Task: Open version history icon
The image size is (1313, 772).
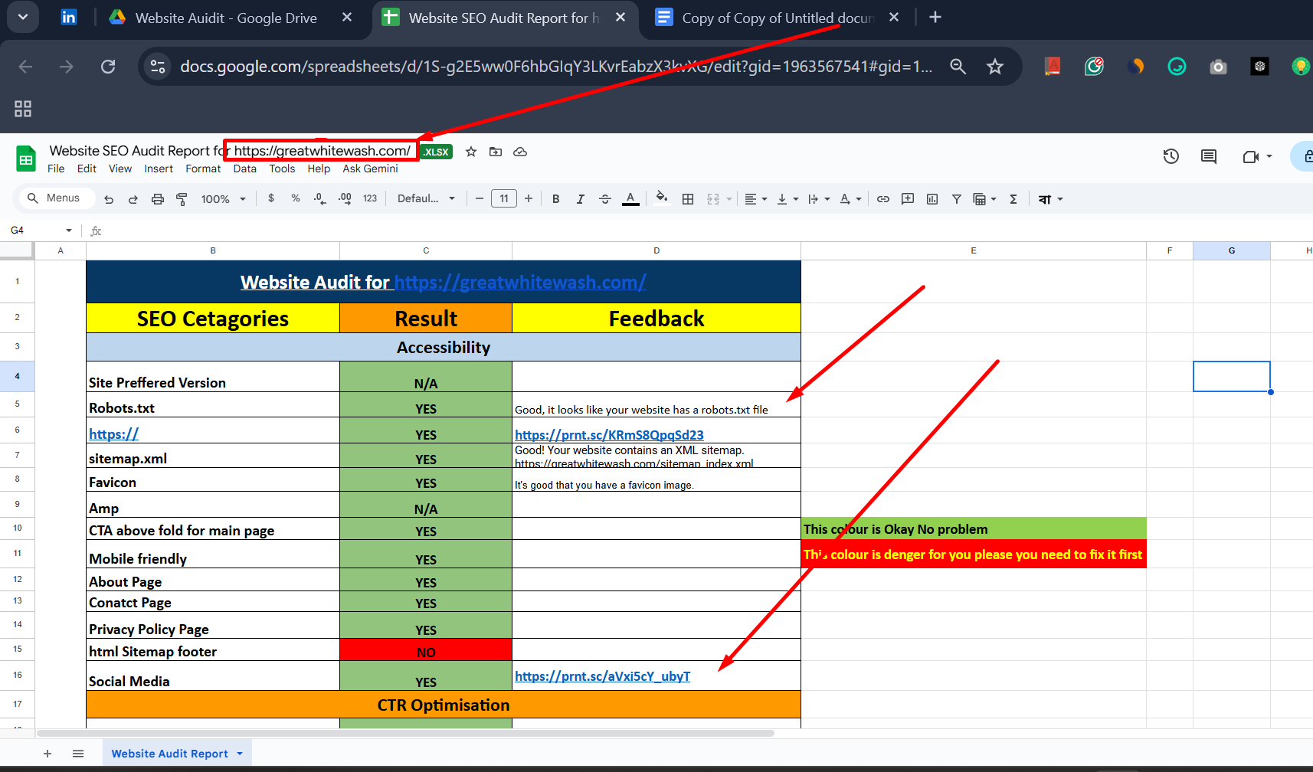Action: coord(1171,156)
